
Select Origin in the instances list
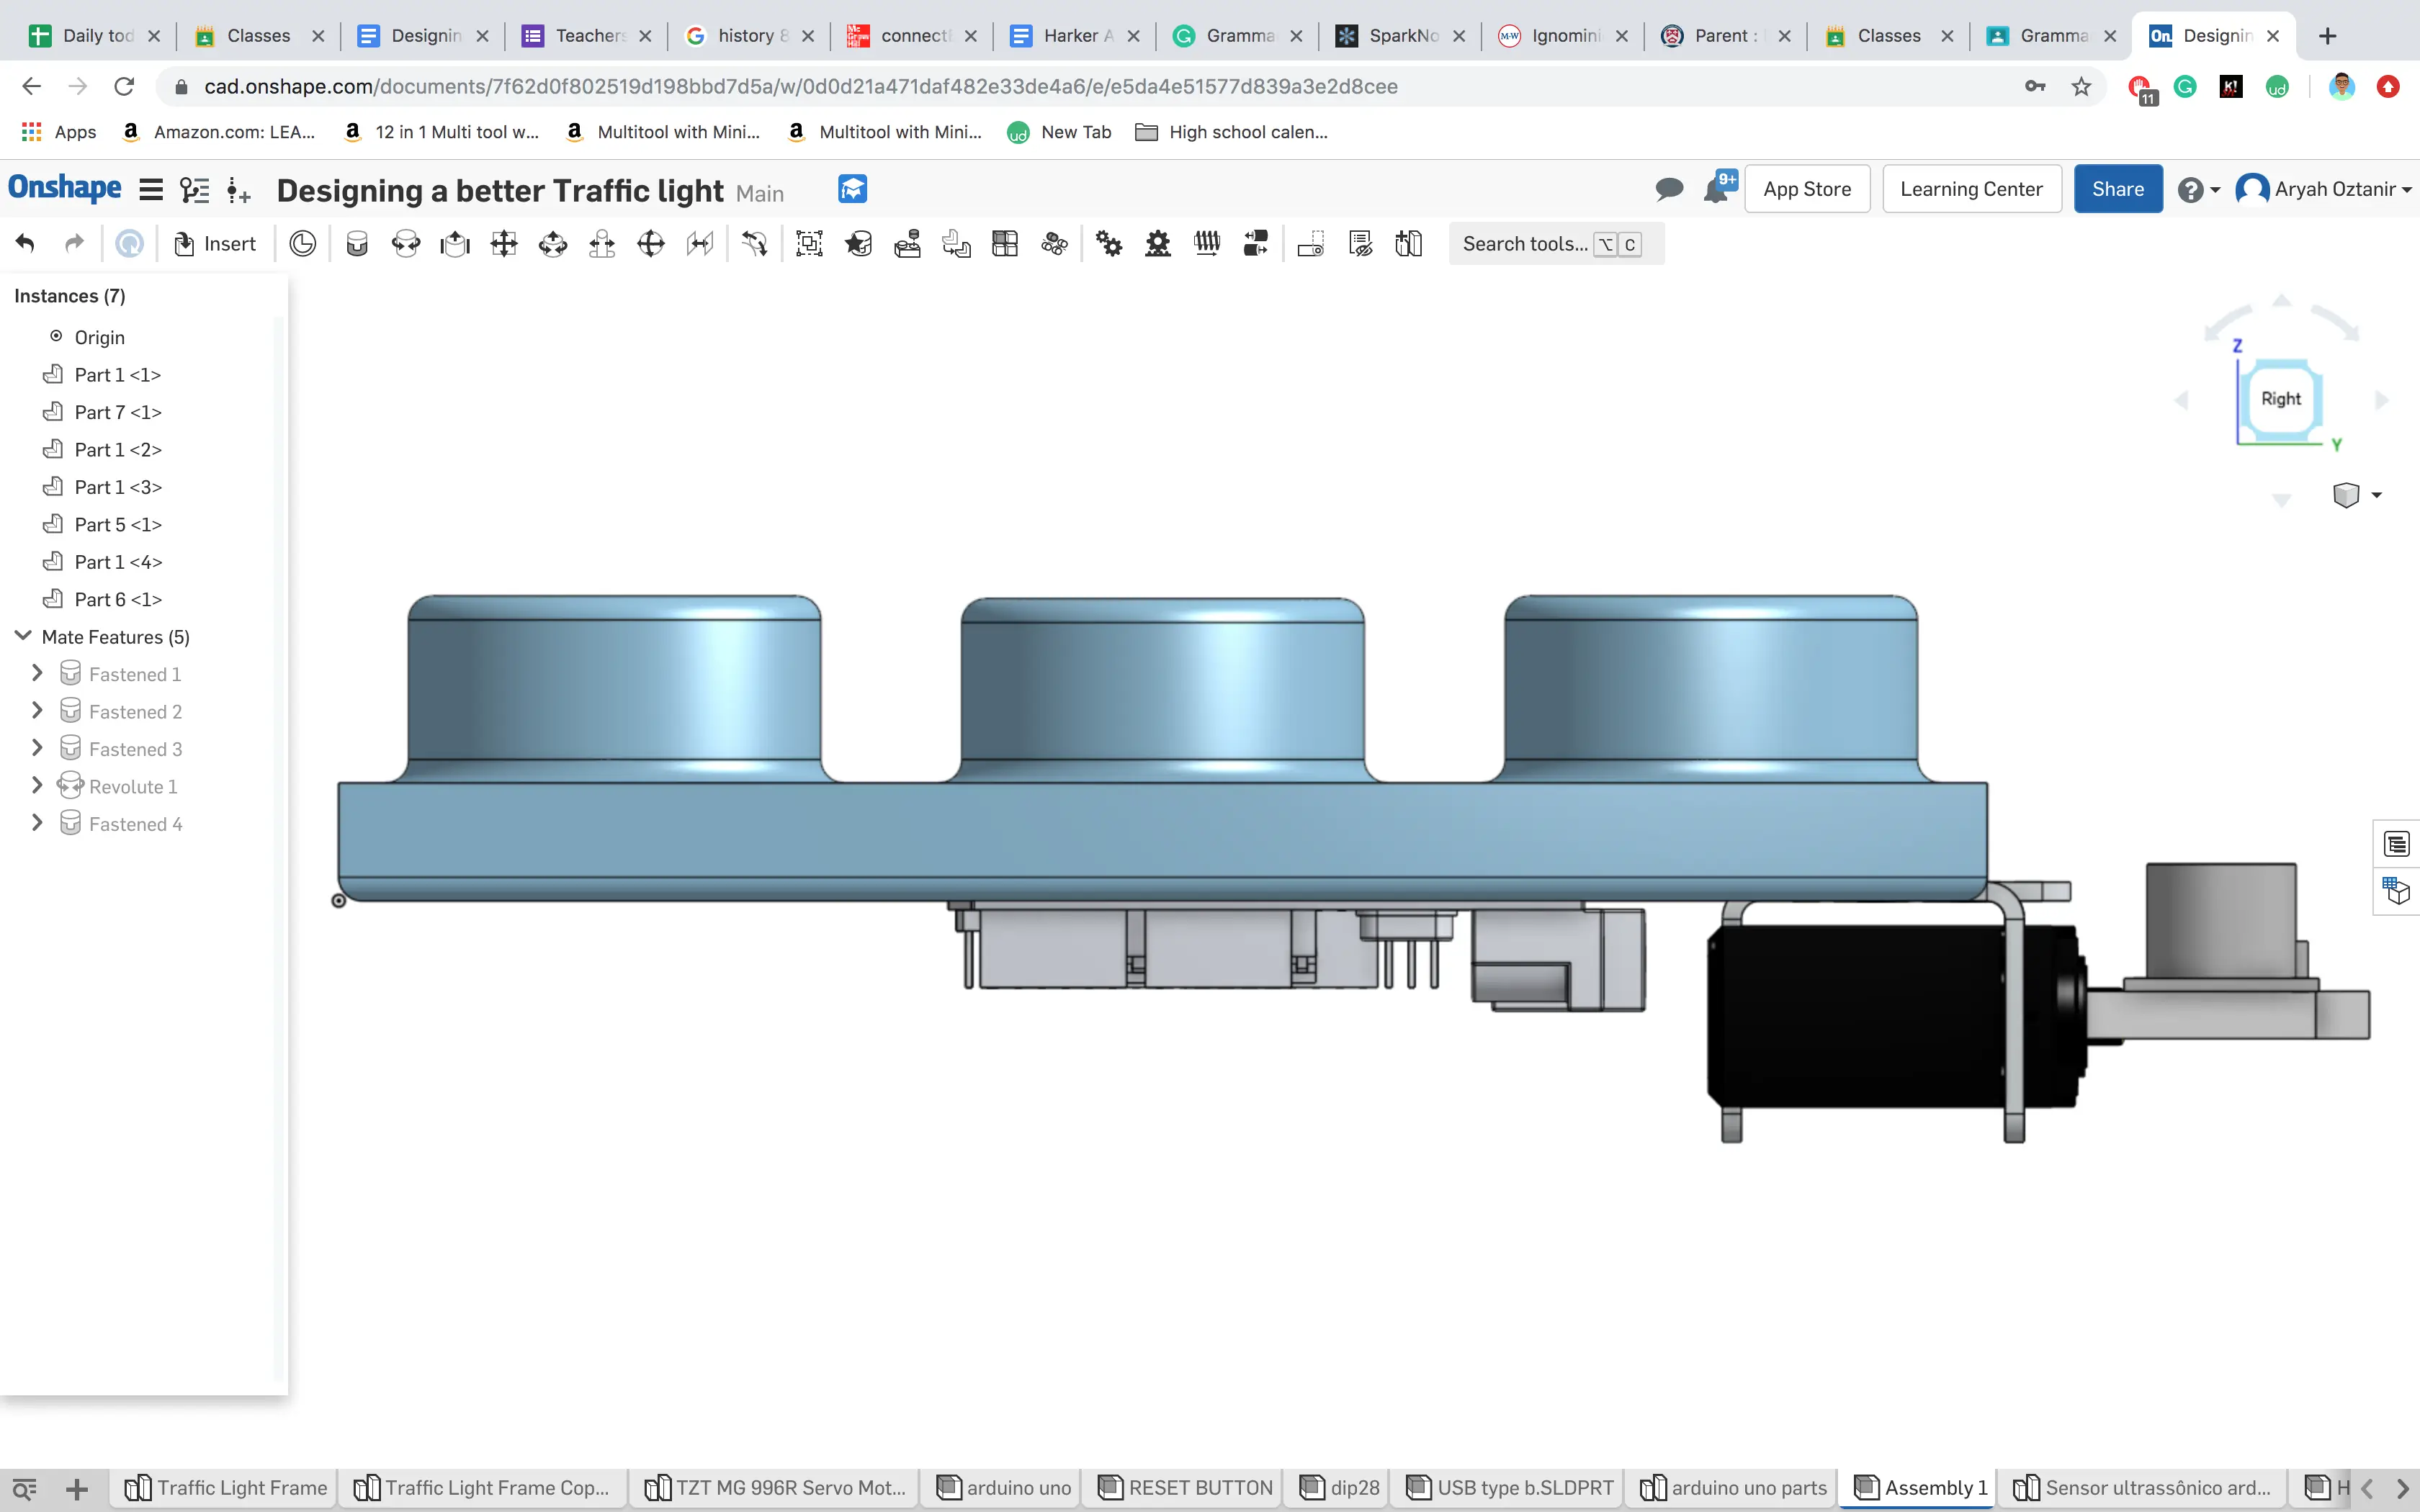click(x=99, y=337)
